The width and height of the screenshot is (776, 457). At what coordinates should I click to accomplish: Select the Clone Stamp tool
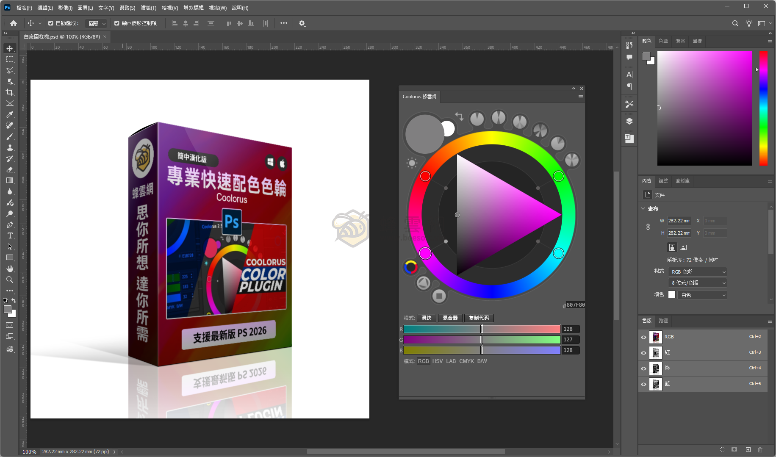click(10, 147)
